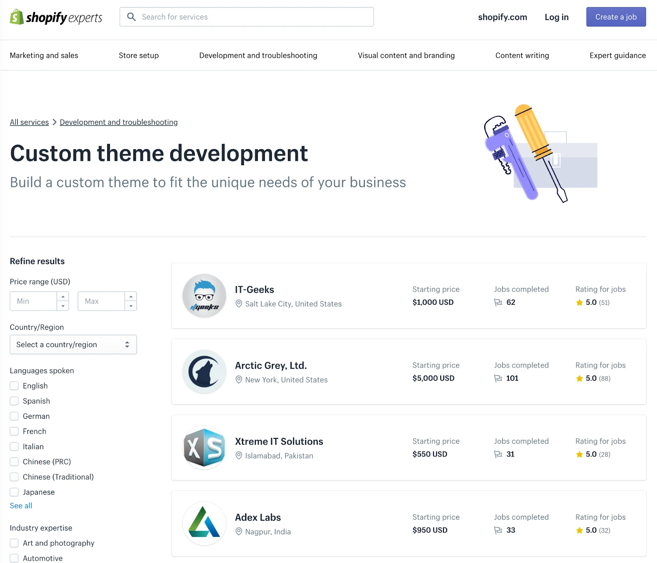
Task: Click the wrench and screwdriver illustration
Action: [541, 153]
